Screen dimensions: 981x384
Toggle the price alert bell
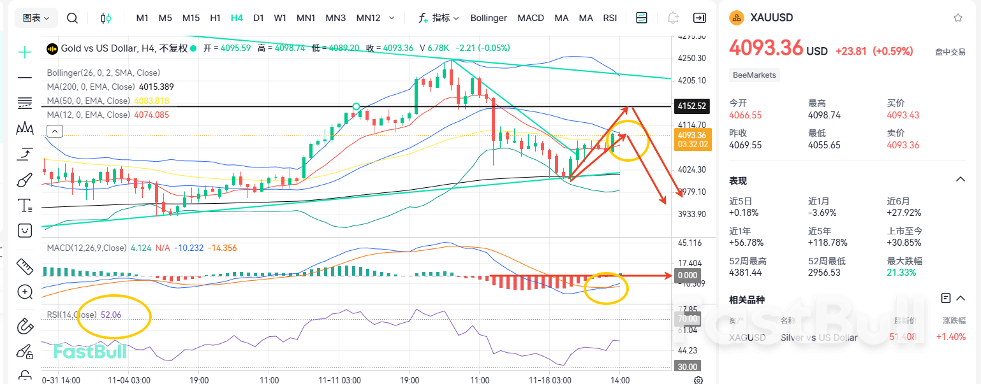pos(672,18)
